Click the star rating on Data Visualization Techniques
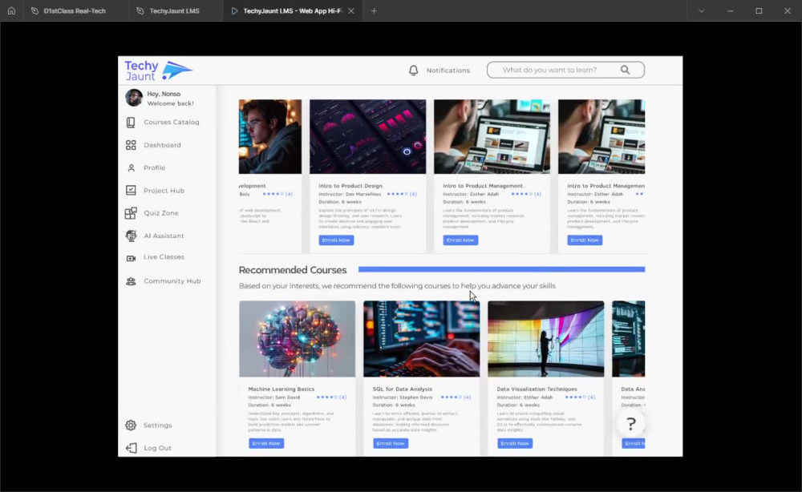Screen dimensions: 802x492 coord(580,397)
